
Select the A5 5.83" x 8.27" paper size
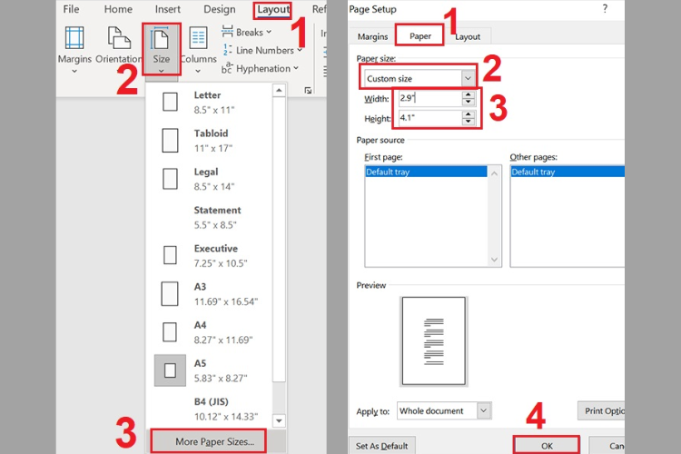pos(210,370)
